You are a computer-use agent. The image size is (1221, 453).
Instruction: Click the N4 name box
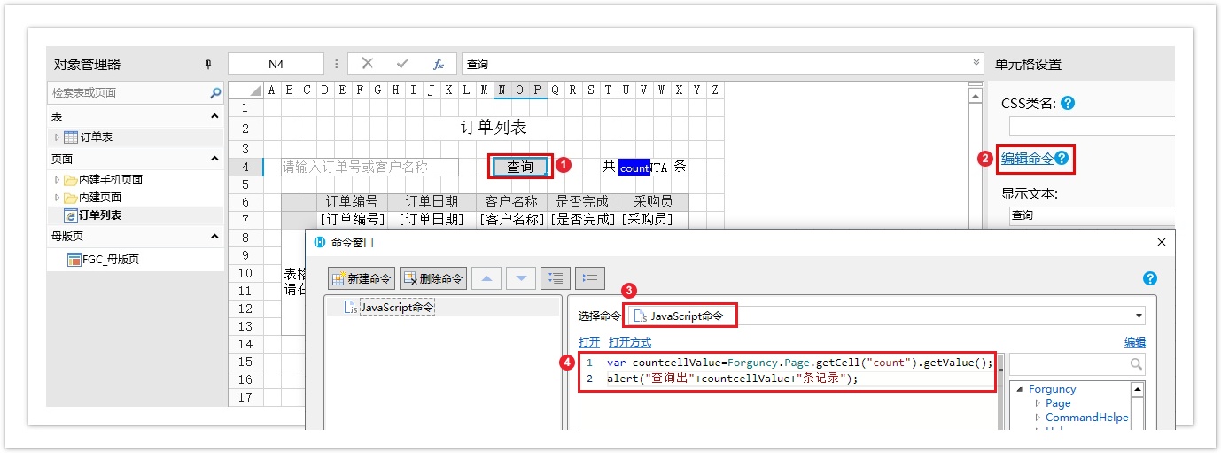276,64
